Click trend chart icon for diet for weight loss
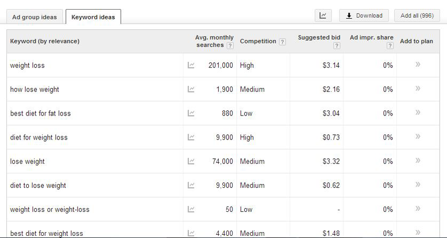The height and width of the screenshot is (238, 447). [x=191, y=137]
